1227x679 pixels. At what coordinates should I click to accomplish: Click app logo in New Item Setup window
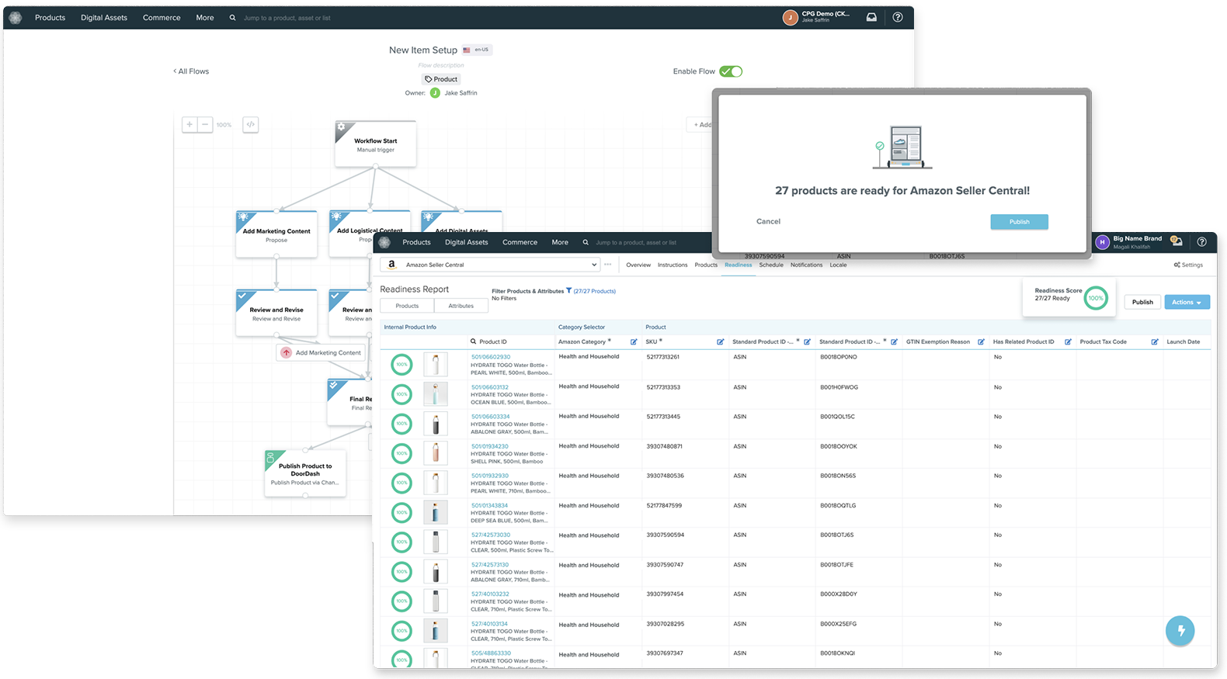coord(16,17)
